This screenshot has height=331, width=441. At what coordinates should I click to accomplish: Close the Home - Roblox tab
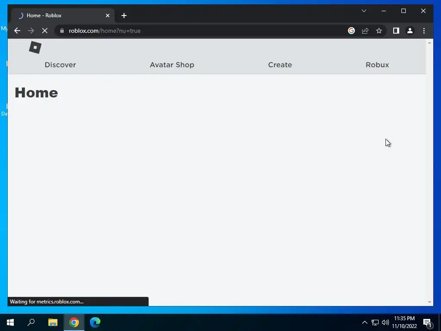[x=107, y=16]
